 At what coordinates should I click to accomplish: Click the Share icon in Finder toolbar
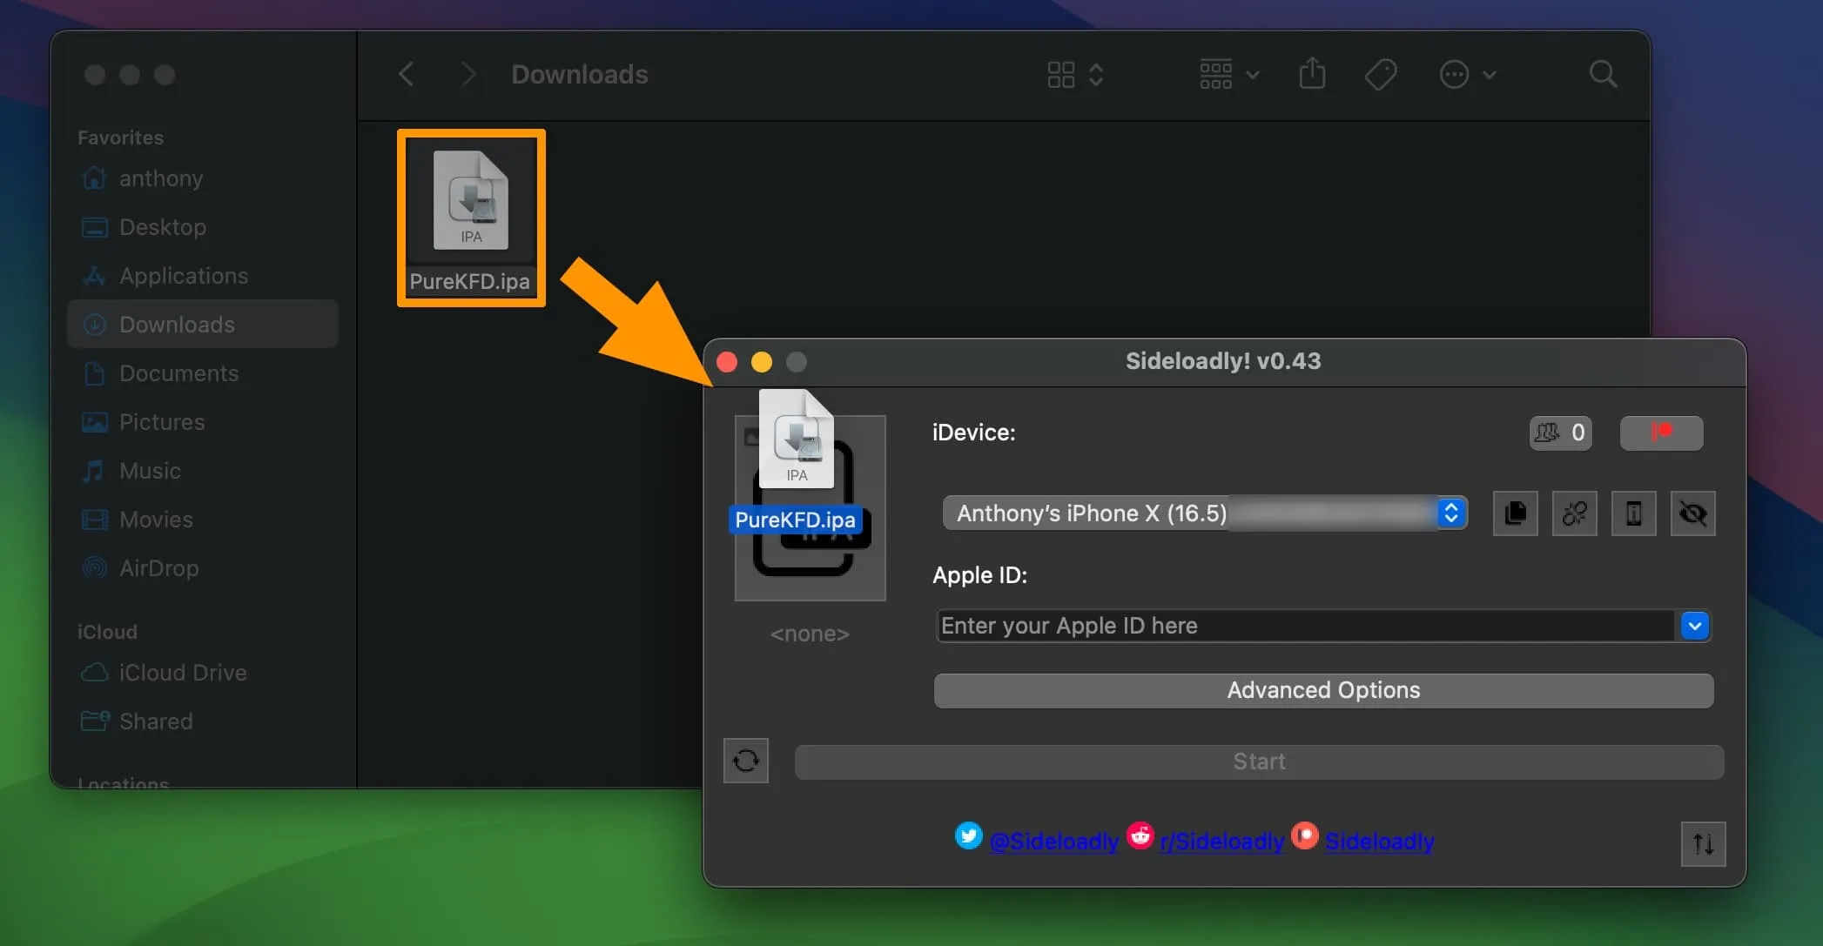point(1312,74)
